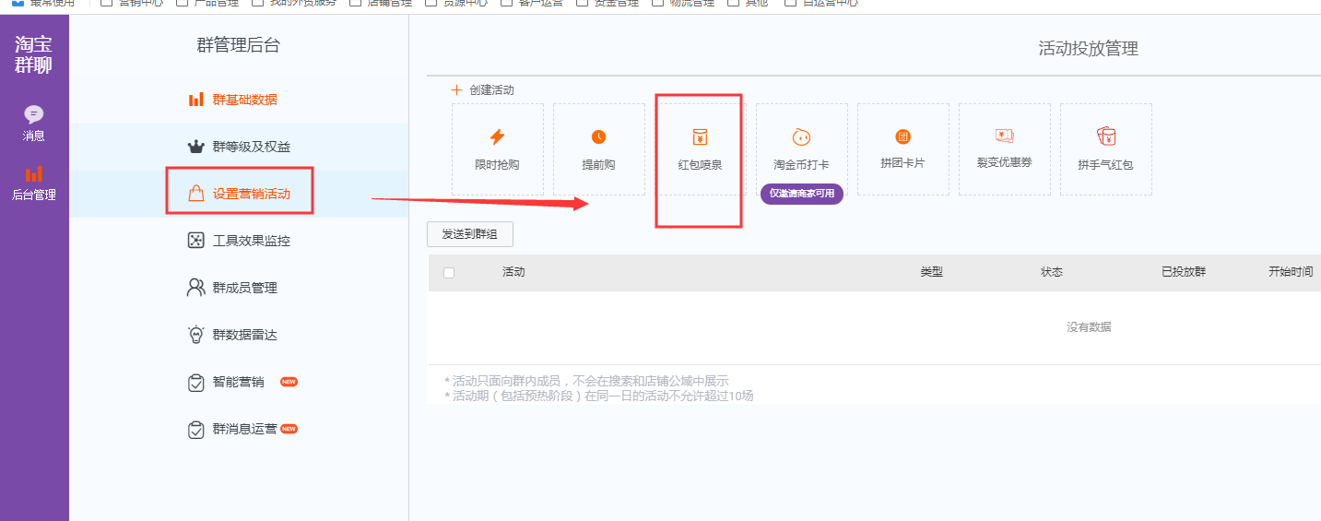Pick the 淘金币打卡 coin activity
This screenshot has height=521, width=1321.
801,149
